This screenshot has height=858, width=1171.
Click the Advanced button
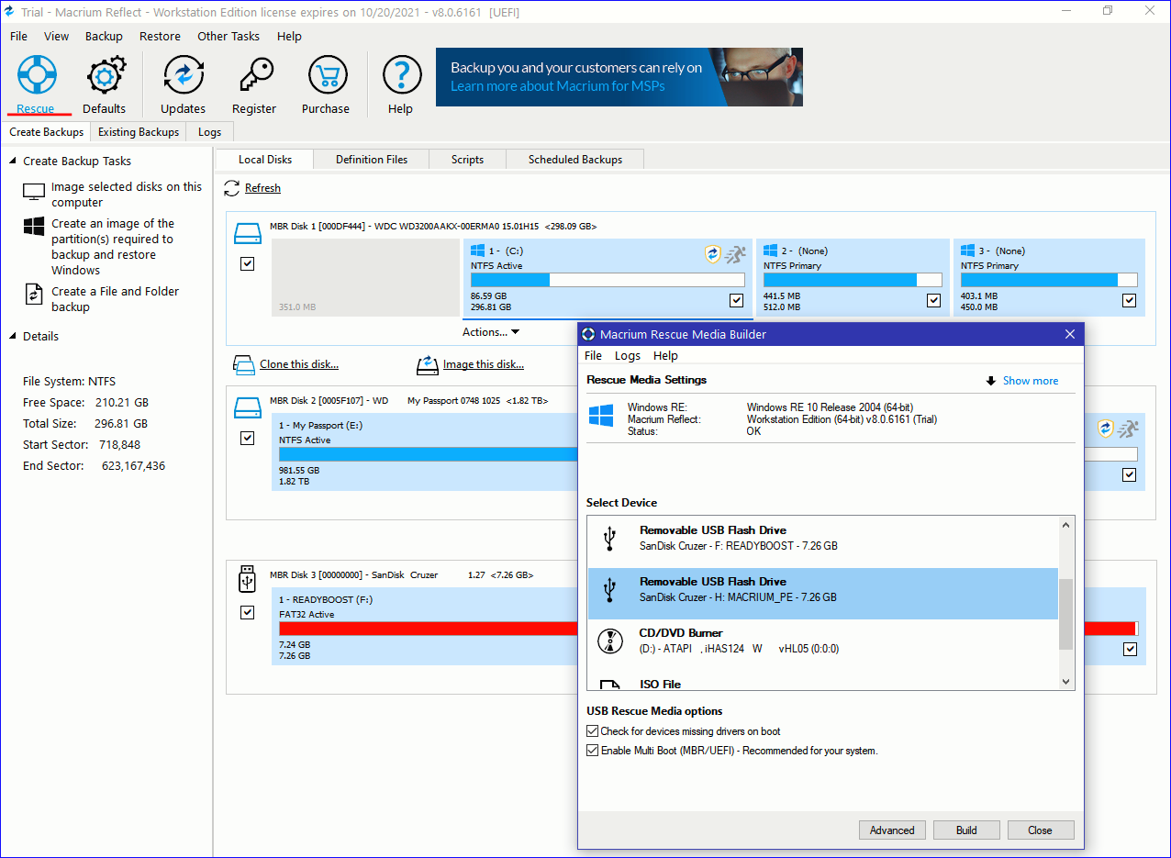click(x=892, y=830)
